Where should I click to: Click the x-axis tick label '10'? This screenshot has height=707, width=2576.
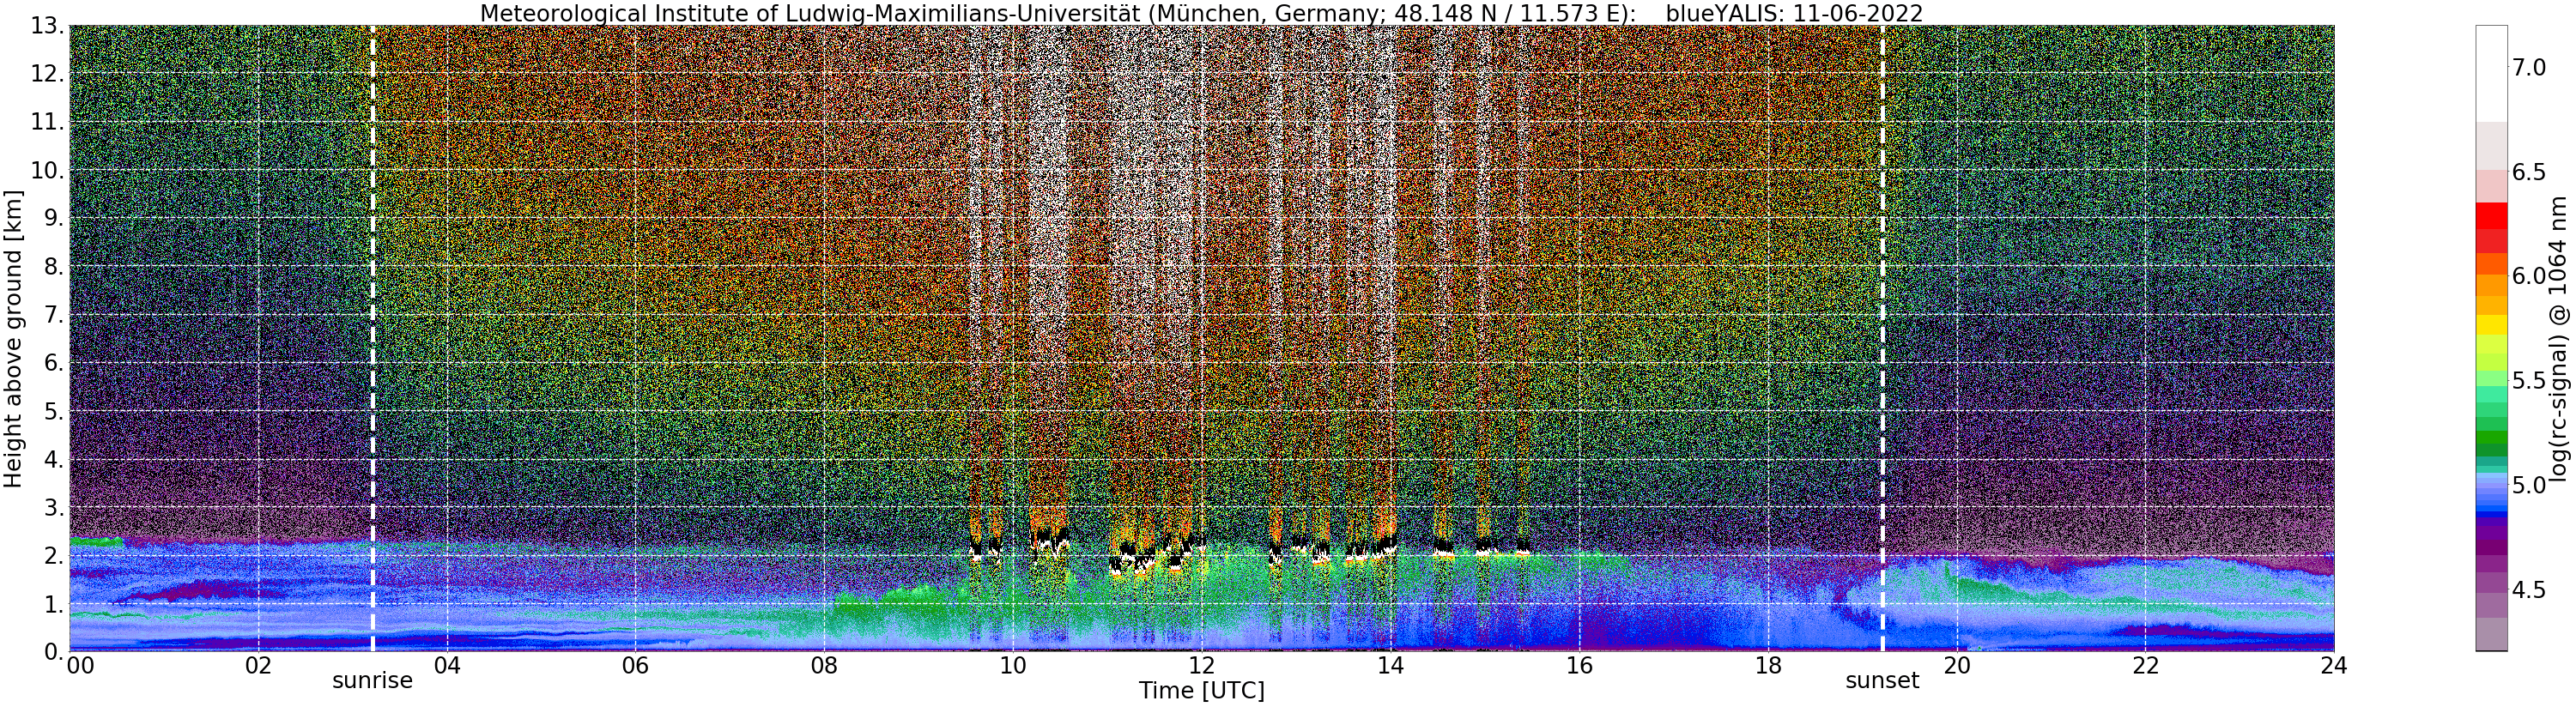click(1013, 666)
